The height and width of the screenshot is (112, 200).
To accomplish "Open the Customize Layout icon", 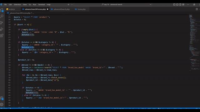I will [183, 5].
